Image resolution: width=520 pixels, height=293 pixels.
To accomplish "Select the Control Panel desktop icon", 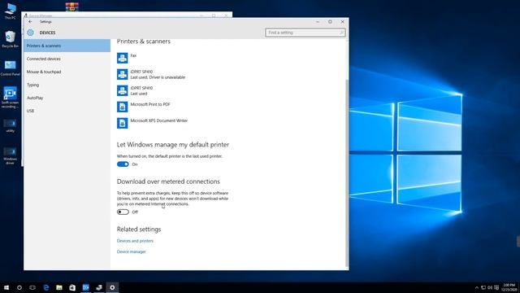I will pos(10,68).
